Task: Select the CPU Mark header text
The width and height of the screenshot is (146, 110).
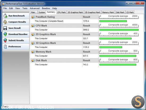Action: 41,26
